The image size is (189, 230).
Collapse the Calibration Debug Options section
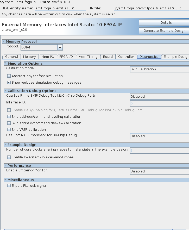(x=5, y=90)
